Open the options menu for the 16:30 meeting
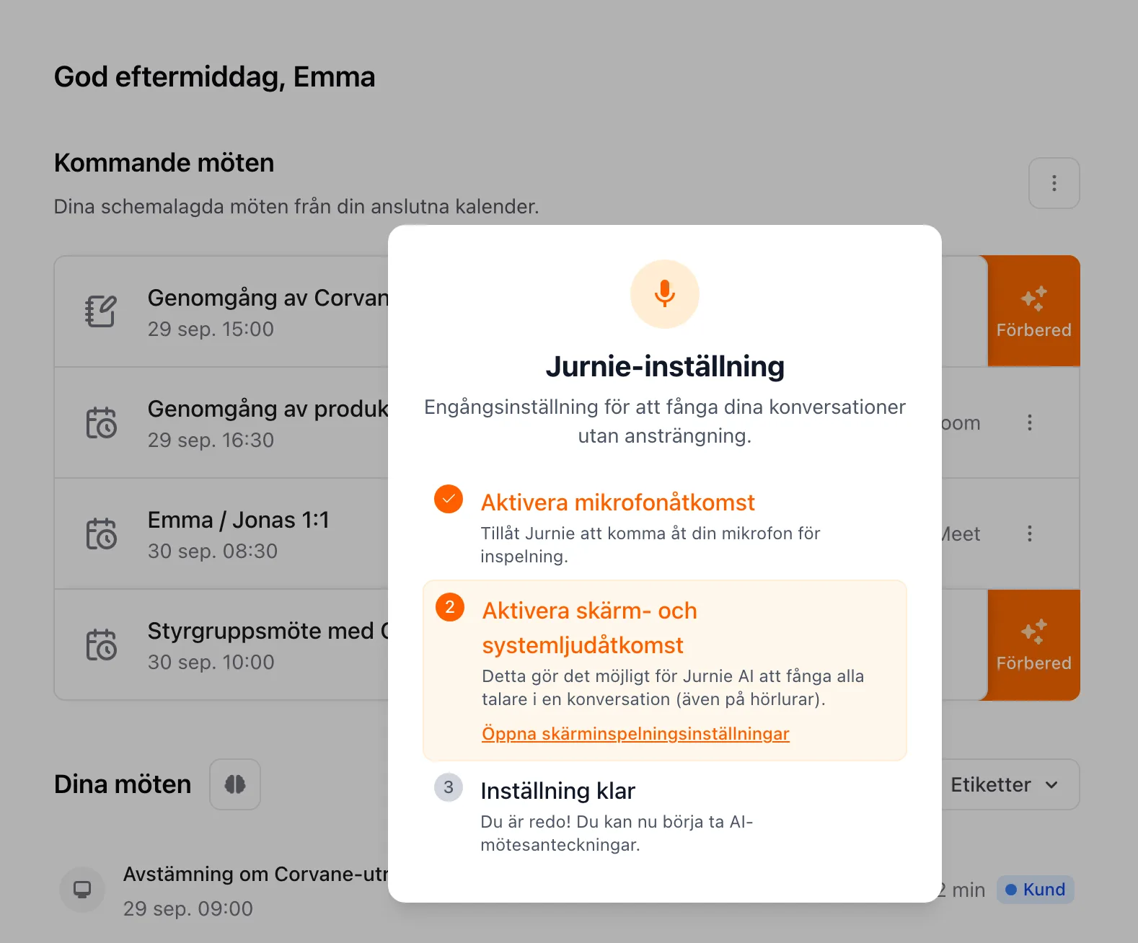The height and width of the screenshot is (943, 1138). coord(1030,422)
